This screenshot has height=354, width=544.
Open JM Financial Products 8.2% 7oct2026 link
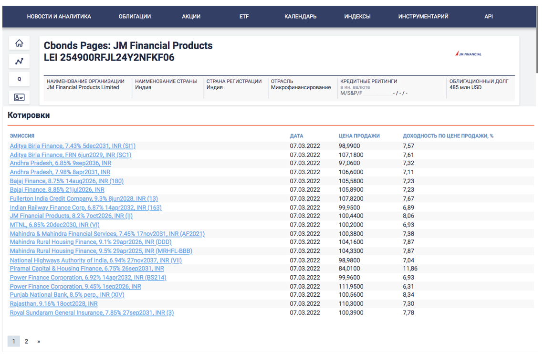(x=71, y=216)
